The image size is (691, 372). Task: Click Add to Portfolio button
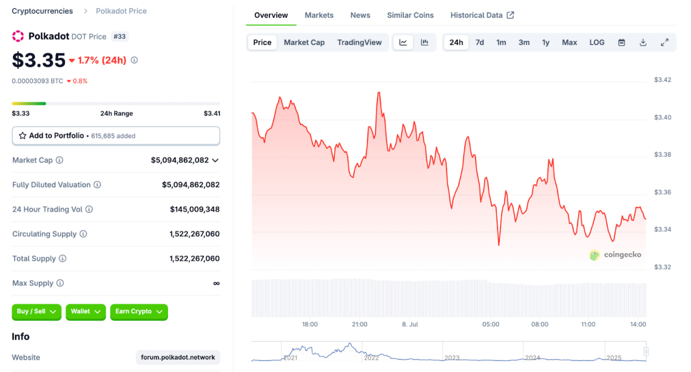coord(116,136)
